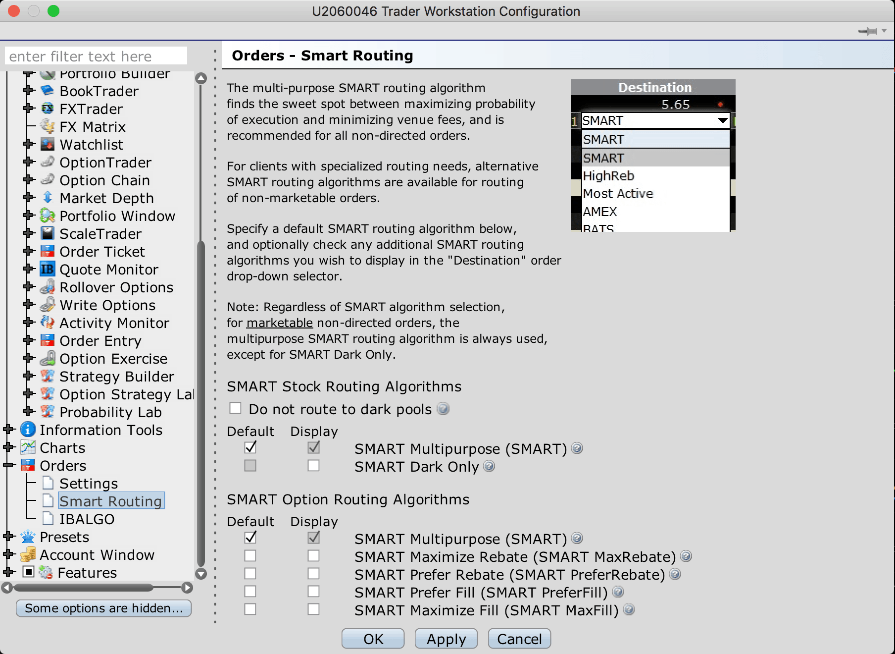Click the underlined marketable link
Viewport: 895px width, 654px height.
(x=280, y=323)
